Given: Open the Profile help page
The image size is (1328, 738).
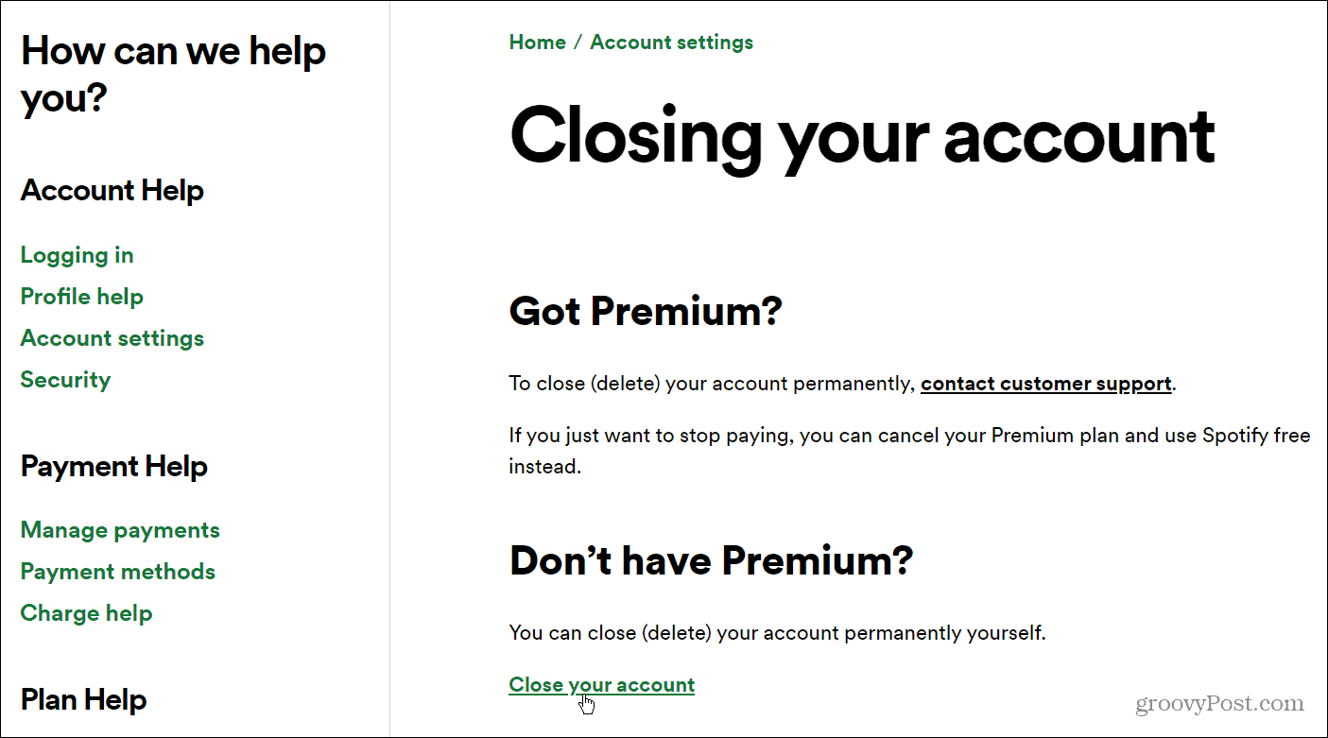Looking at the screenshot, I should click(81, 296).
